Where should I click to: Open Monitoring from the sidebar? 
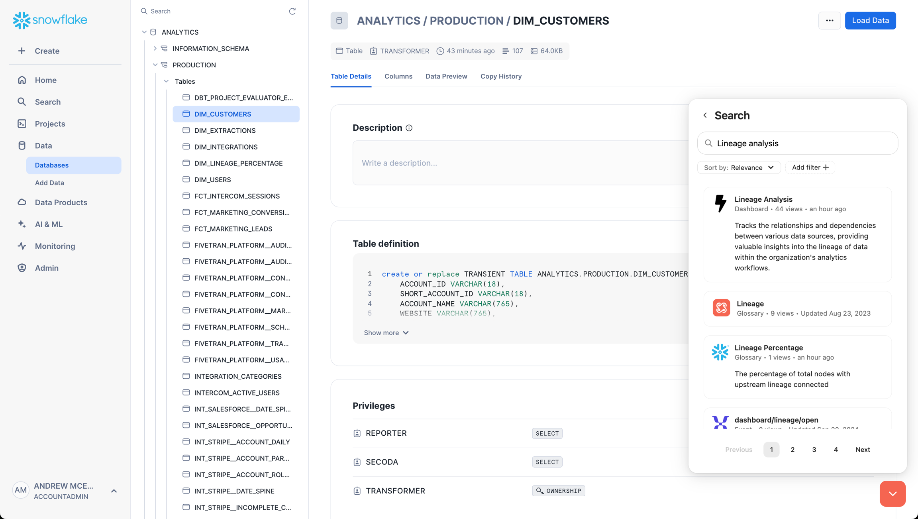pos(55,246)
